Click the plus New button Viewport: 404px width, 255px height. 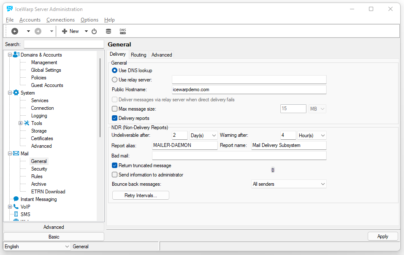point(70,31)
